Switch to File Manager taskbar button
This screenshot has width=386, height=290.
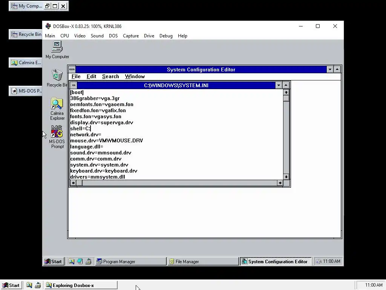(203, 261)
